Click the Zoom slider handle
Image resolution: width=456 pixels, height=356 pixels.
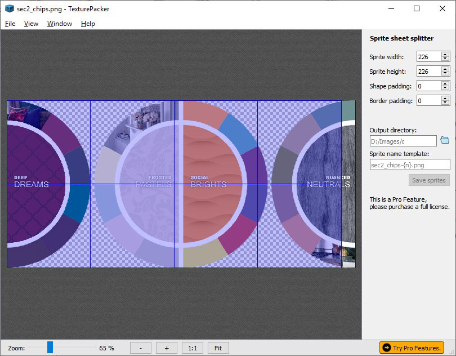(50, 348)
